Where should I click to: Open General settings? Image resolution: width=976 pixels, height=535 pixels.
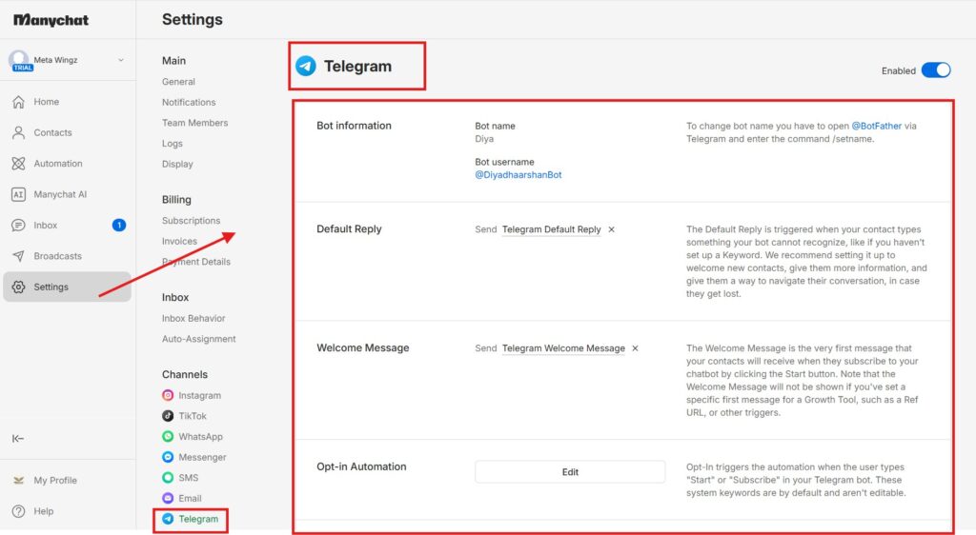[178, 82]
